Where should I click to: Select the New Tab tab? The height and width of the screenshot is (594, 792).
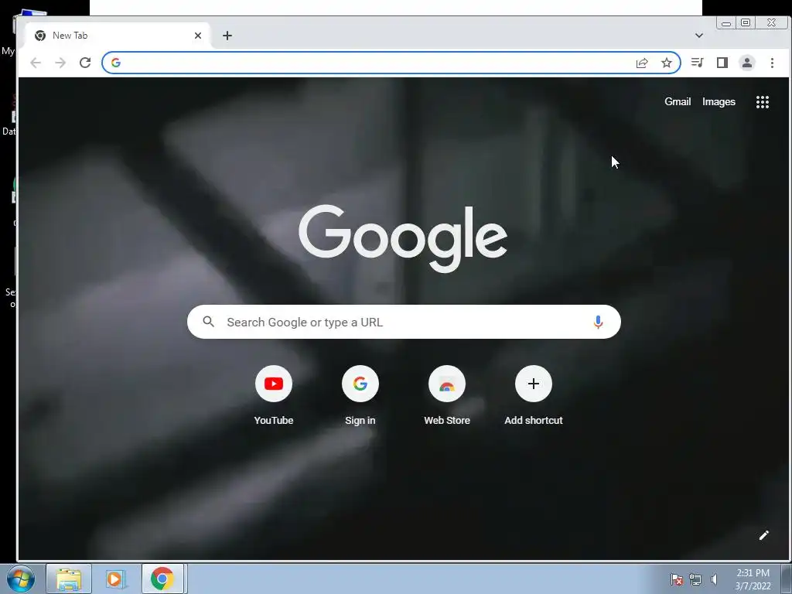tap(118, 36)
